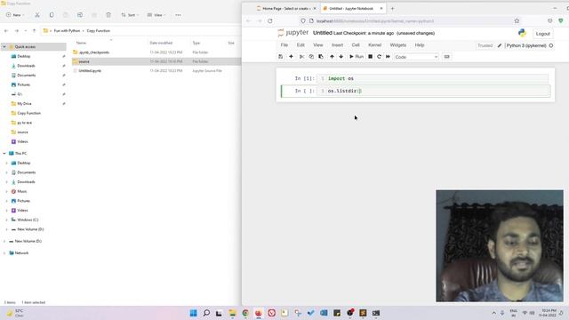Open a new browser tab
Screen dimensions: 569x320
(x=392, y=8)
